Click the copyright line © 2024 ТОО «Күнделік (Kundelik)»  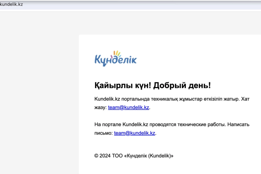point(134,155)
